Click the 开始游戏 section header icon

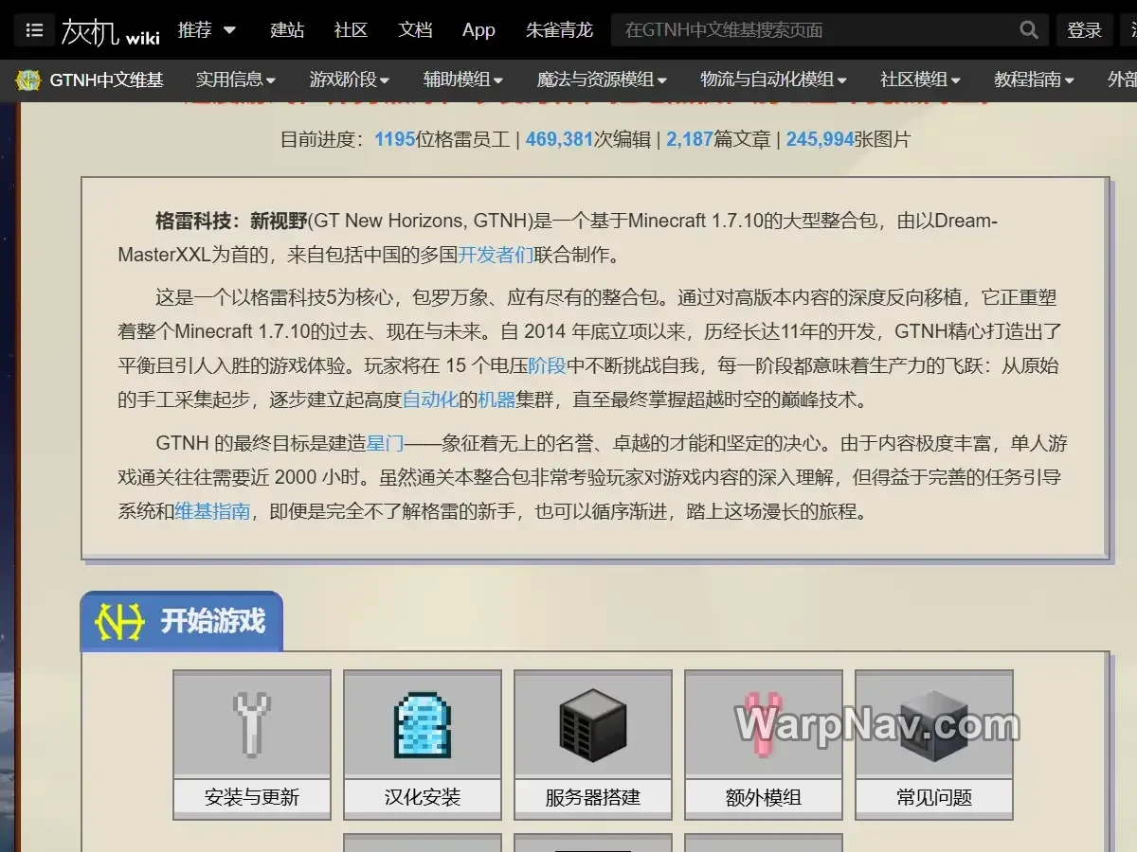[120, 622]
